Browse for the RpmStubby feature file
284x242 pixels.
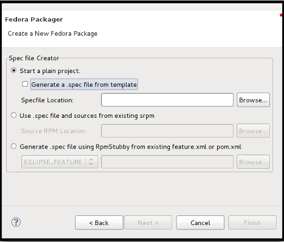(x=253, y=162)
